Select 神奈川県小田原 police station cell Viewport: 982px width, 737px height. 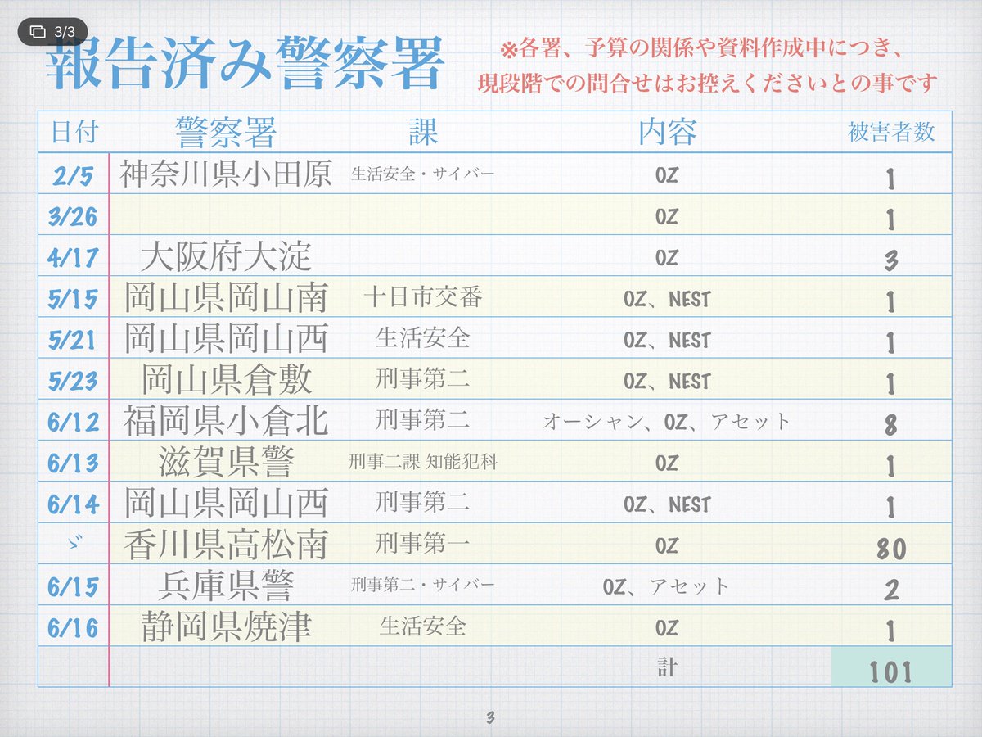(227, 174)
